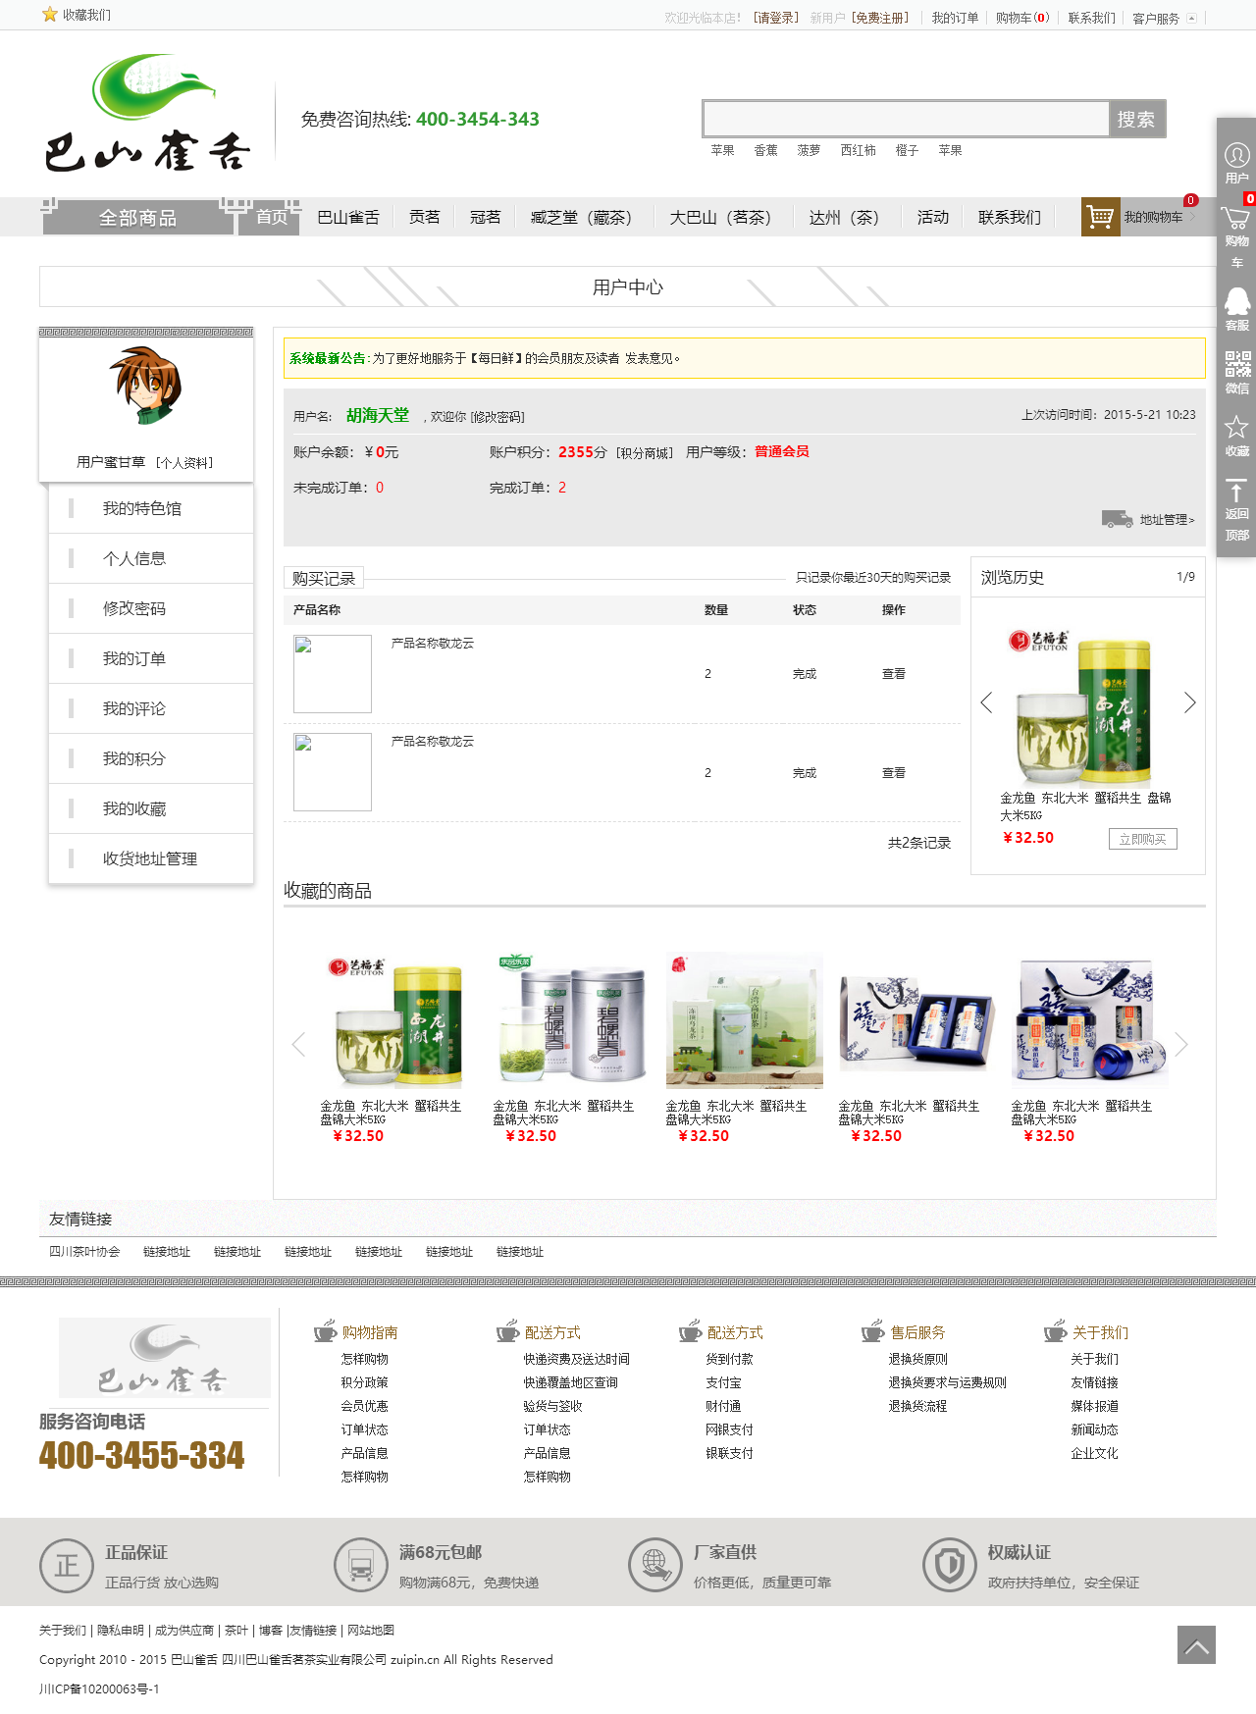This screenshot has width=1256, height=1714.
Task: Select 我的订单 in left sidebar menu
Action: (x=134, y=658)
